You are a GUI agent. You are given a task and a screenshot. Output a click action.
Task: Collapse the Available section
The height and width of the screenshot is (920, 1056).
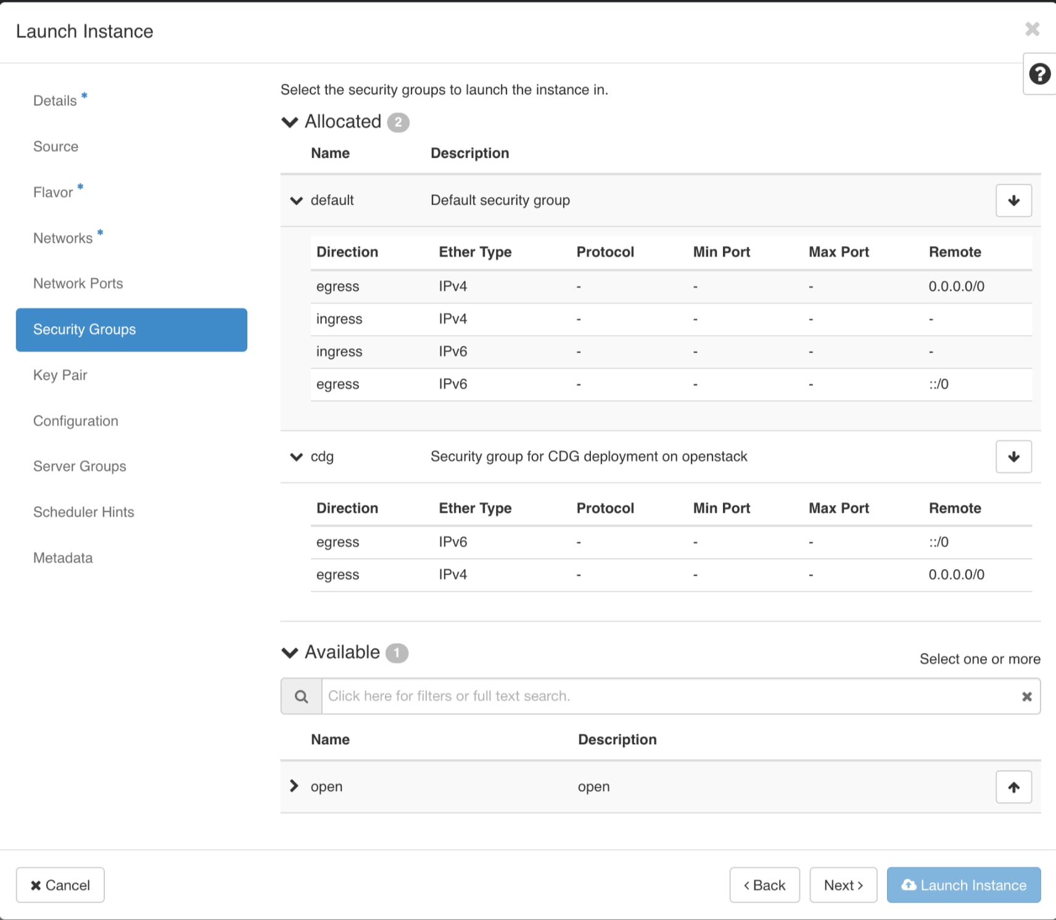click(289, 652)
